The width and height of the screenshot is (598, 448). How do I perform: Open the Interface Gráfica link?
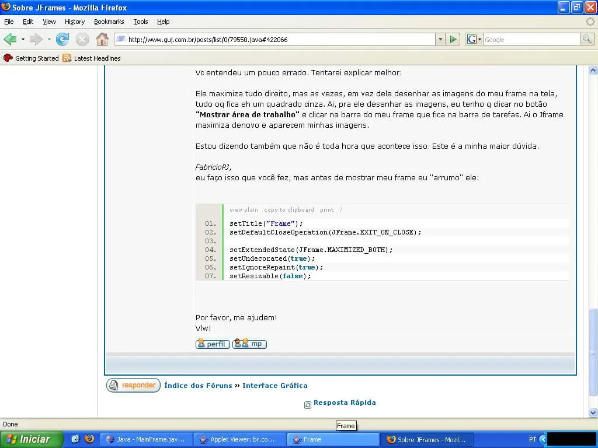pyautogui.click(x=275, y=386)
